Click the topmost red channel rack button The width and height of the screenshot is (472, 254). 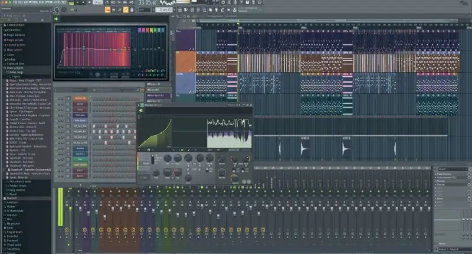coord(80,98)
